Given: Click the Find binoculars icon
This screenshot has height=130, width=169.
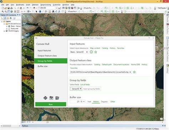Looking at the screenshot, I should (53, 11).
